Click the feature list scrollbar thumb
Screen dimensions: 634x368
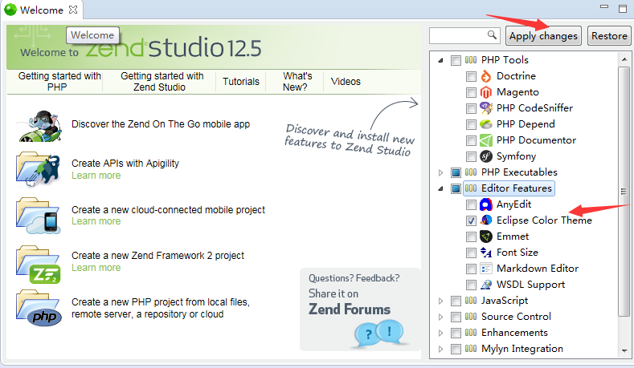coord(624,192)
